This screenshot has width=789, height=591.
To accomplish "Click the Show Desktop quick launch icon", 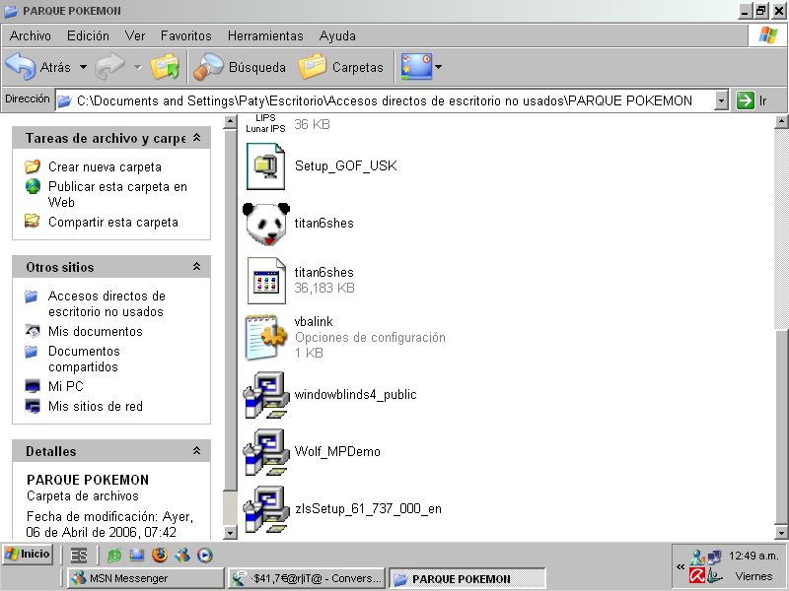I will tap(137, 556).
